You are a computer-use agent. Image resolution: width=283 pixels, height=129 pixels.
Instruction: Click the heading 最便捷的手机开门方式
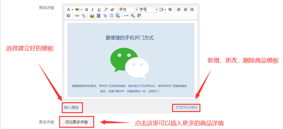(x=130, y=38)
